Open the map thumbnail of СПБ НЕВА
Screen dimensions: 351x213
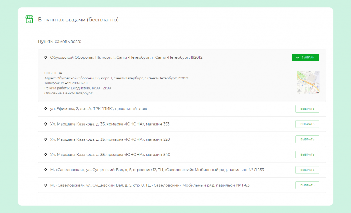308,82
